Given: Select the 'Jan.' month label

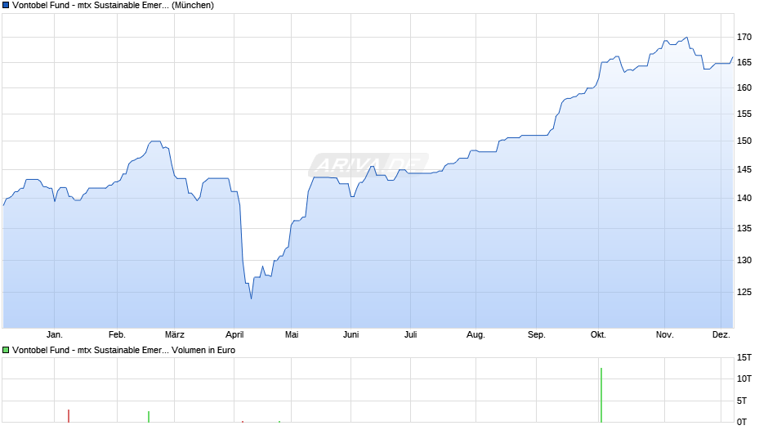Looking at the screenshot, I should click(x=55, y=334).
